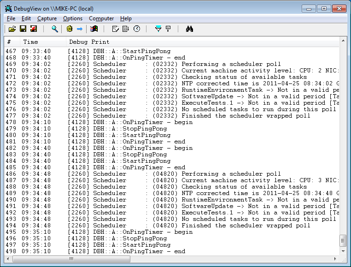Open the Edit menu

(26, 18)
